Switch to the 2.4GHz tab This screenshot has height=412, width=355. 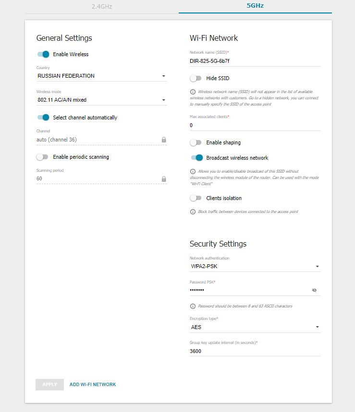tap(102, 7)
